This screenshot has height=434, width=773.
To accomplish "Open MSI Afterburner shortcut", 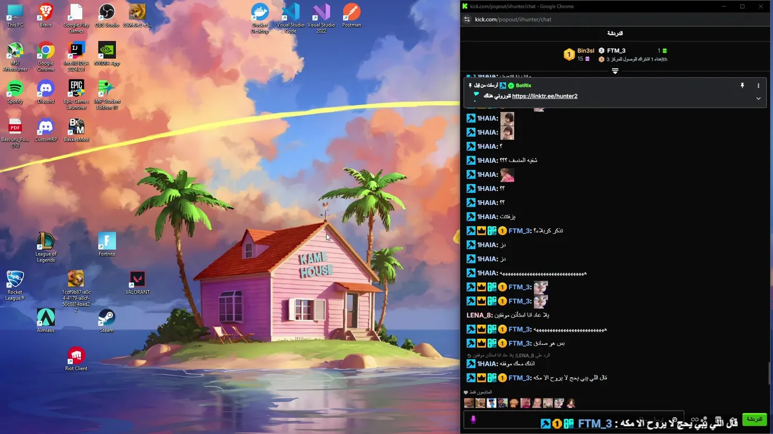I will (x=15, y=57).
